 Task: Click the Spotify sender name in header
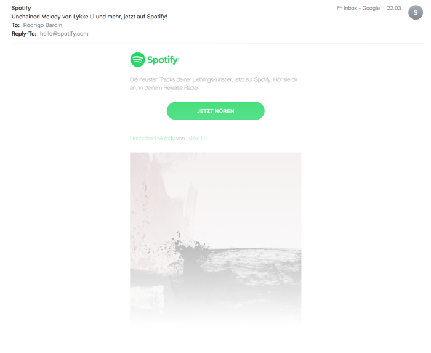pyautogui.click(x=21, y=8)
